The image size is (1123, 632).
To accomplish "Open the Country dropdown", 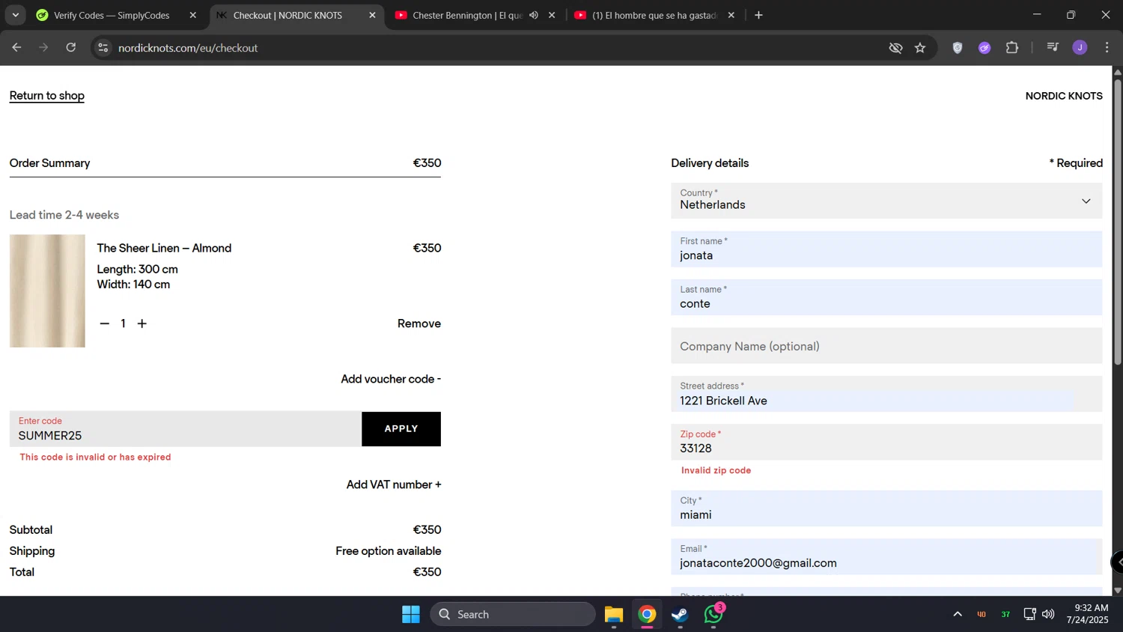I will [x=886, y=201].
